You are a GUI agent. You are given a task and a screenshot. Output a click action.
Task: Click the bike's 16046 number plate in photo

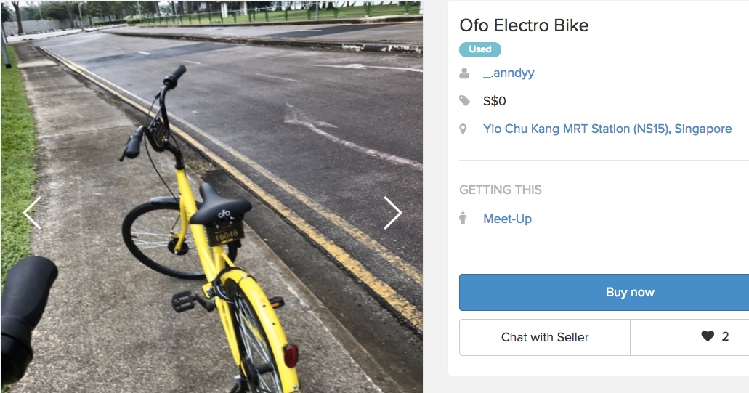click(x=227, y=235)
